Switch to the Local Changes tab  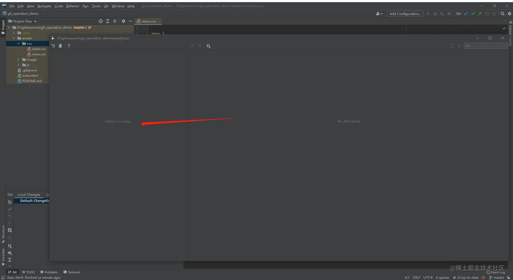pos(29,195)
